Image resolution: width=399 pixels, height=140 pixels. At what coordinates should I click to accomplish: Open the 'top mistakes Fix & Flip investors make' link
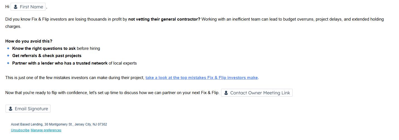pyautogui.click(x=202, y=78)
